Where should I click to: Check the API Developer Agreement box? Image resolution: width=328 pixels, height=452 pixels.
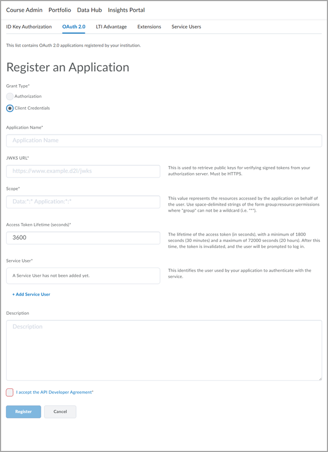pos(9,392)
